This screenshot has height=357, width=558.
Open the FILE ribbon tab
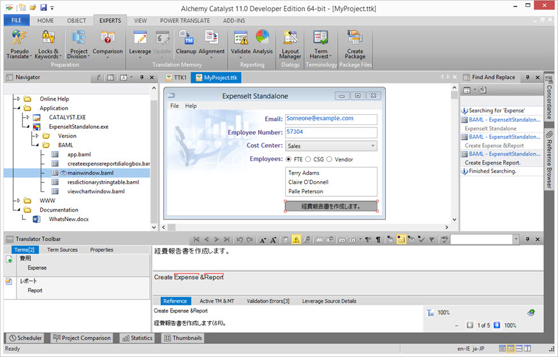[17, 20]
